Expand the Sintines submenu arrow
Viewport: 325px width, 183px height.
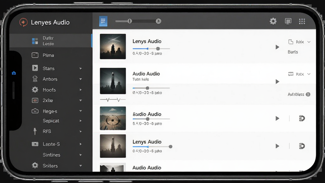click(x=81, y=155)
